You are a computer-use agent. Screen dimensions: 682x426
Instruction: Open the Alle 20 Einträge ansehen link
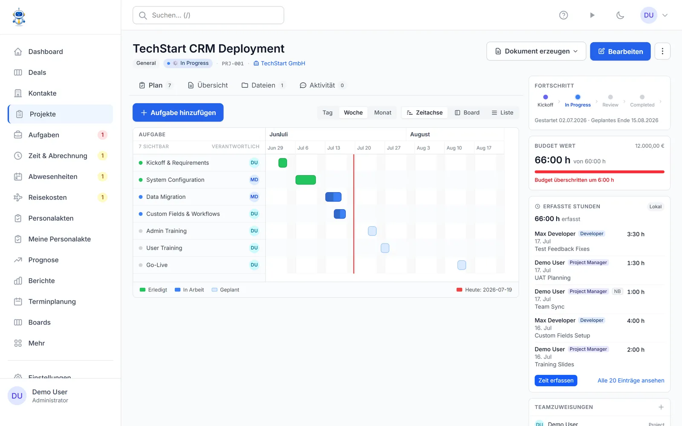pyautogui.click(x=631, y=380)
